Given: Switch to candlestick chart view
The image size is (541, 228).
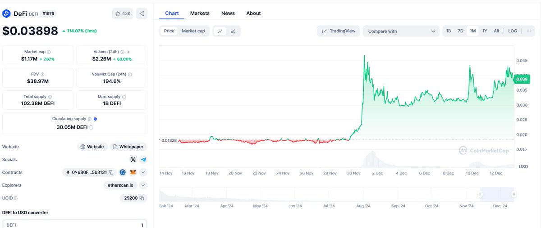Looking at the screenshot, I should click(233, 31).
